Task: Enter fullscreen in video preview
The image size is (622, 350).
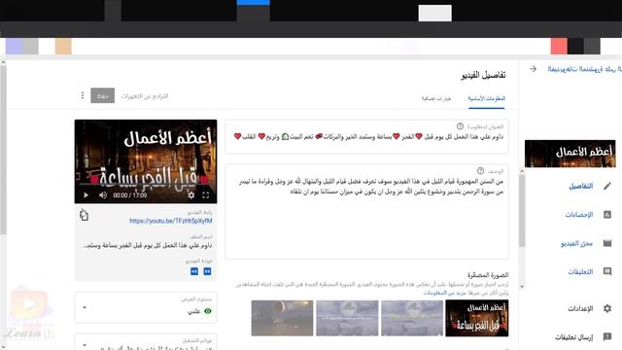Action: click(206, 195)
